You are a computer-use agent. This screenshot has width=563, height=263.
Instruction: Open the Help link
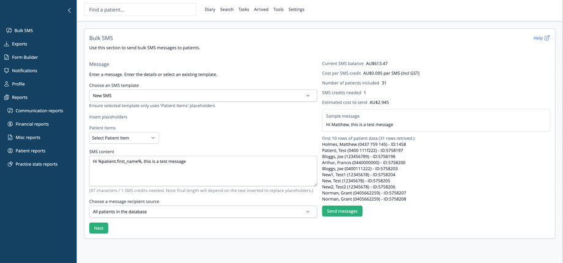(x=541, y=38)
